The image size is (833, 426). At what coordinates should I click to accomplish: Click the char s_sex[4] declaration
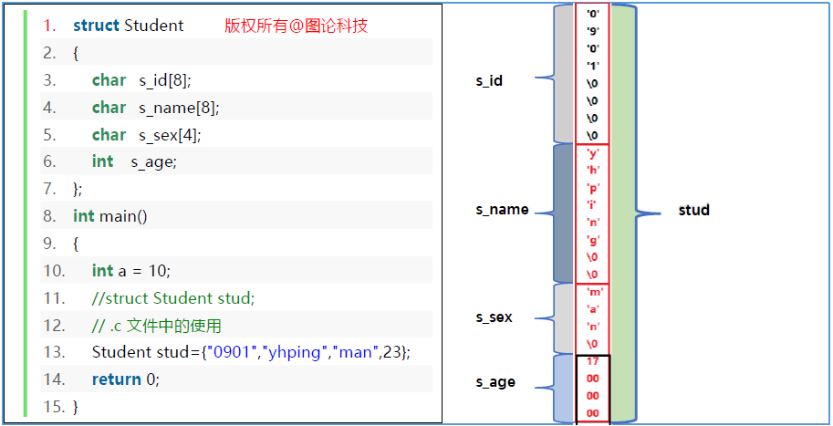pos(146,135)
